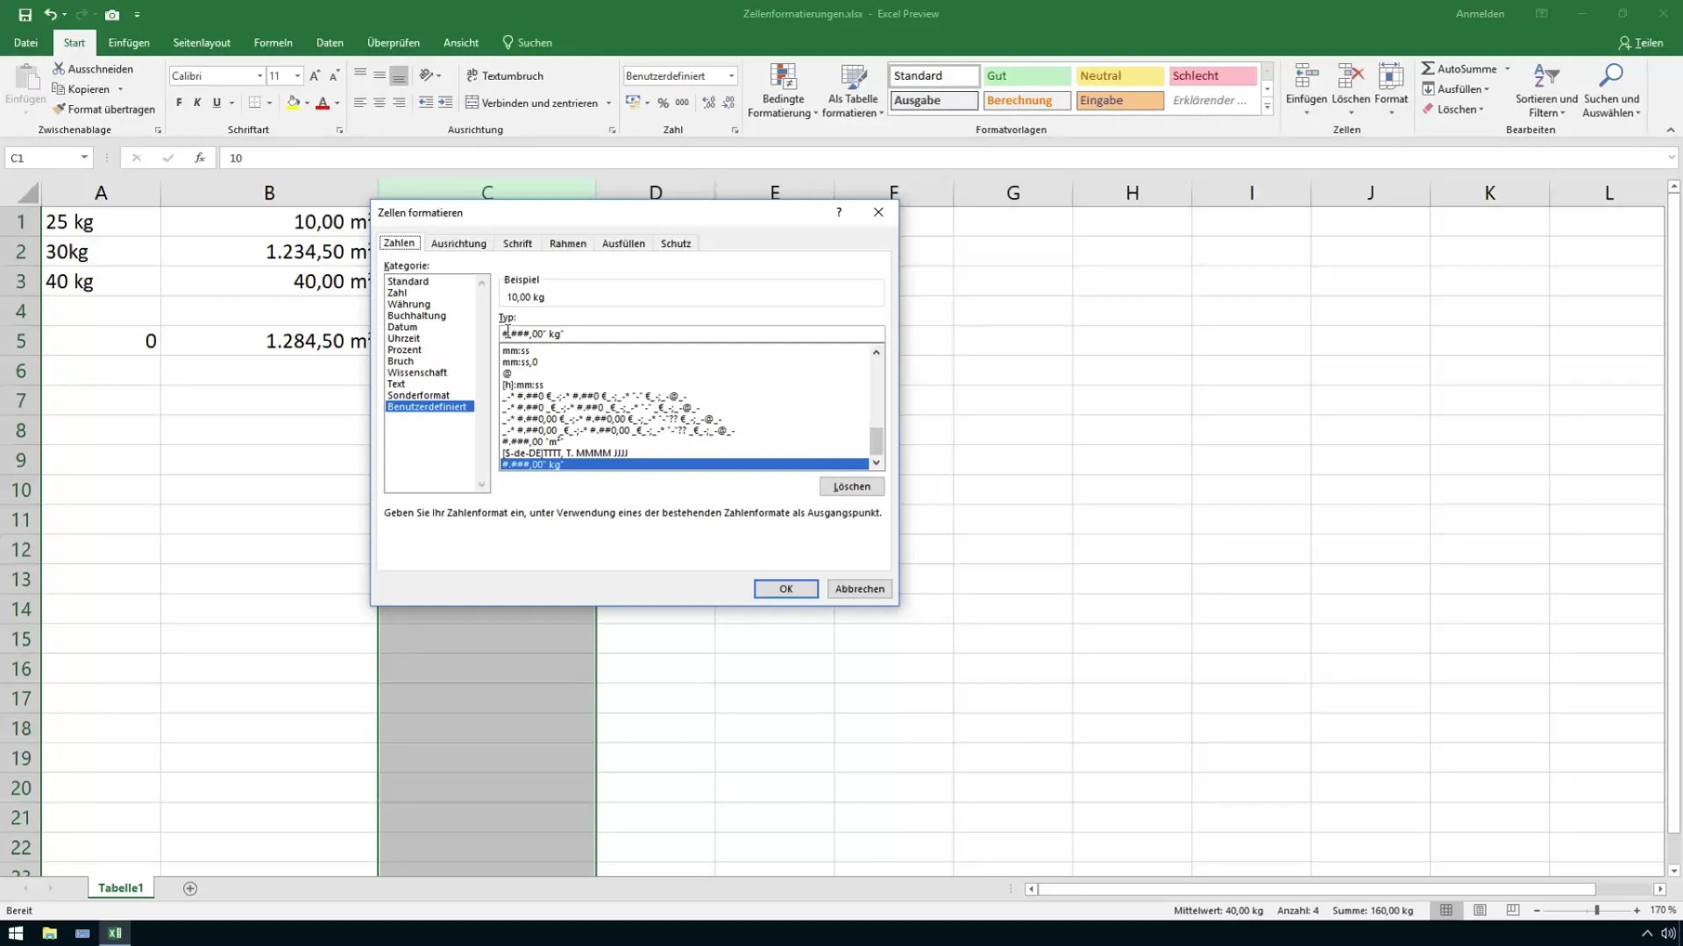Click Format übertragen paintbrush

(x=103, y=109)
